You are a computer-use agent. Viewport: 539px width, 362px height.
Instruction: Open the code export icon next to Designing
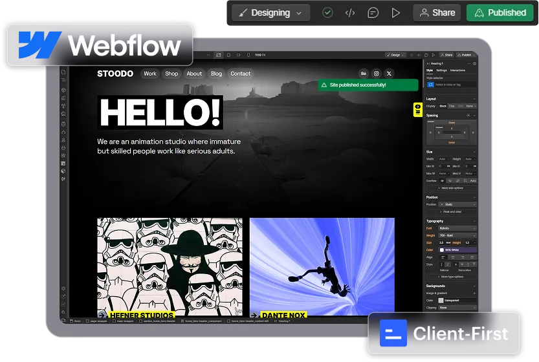tap(350, 13)
